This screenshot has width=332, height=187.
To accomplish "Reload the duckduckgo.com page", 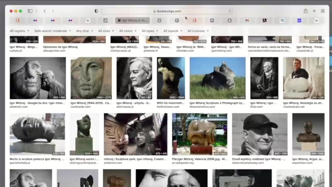I will (230, 11).
